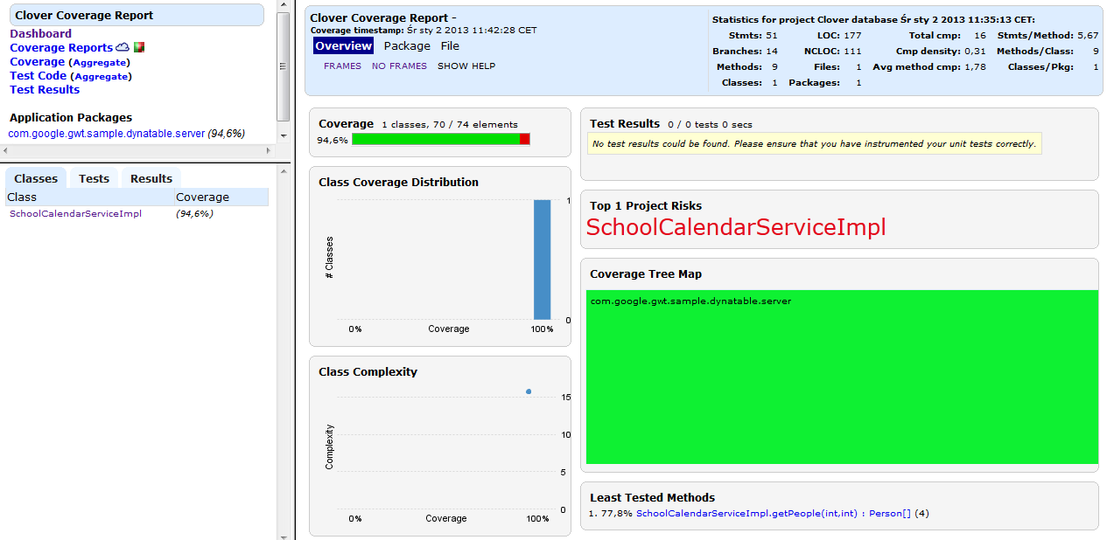Open the coverage cloud icon beside Coverage Reports
This screenshot has width=1107, height=540.
coord(123,47)
